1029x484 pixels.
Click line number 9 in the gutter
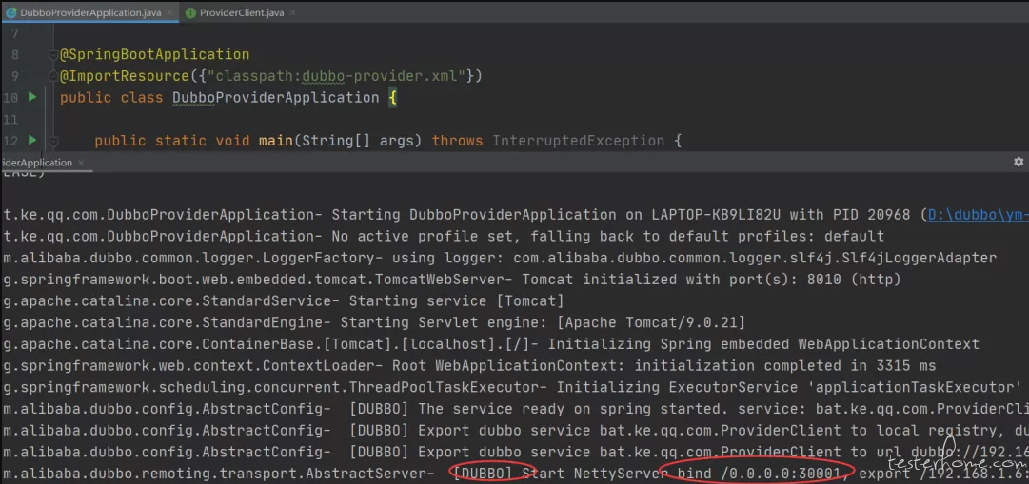point(15,76)
